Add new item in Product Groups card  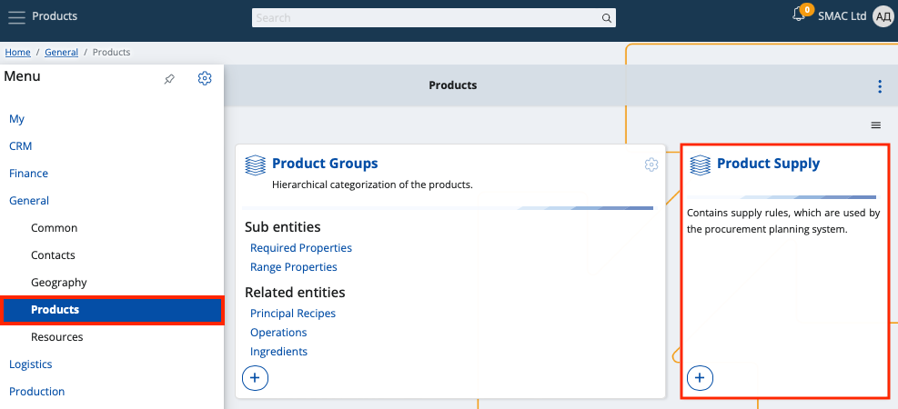point(255,376)
